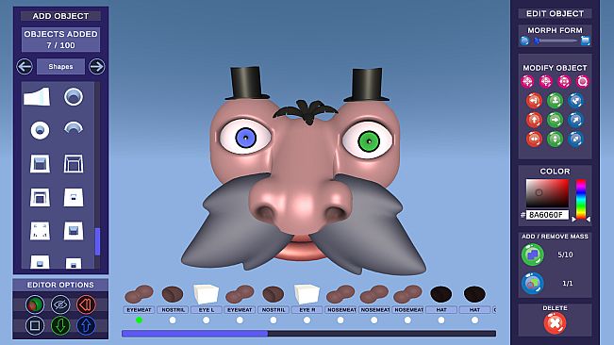Viewport: 614px width, 345px height.
Task: Add the slab with small slot shape
Action: pyautogui.click(x=74, y=197)
